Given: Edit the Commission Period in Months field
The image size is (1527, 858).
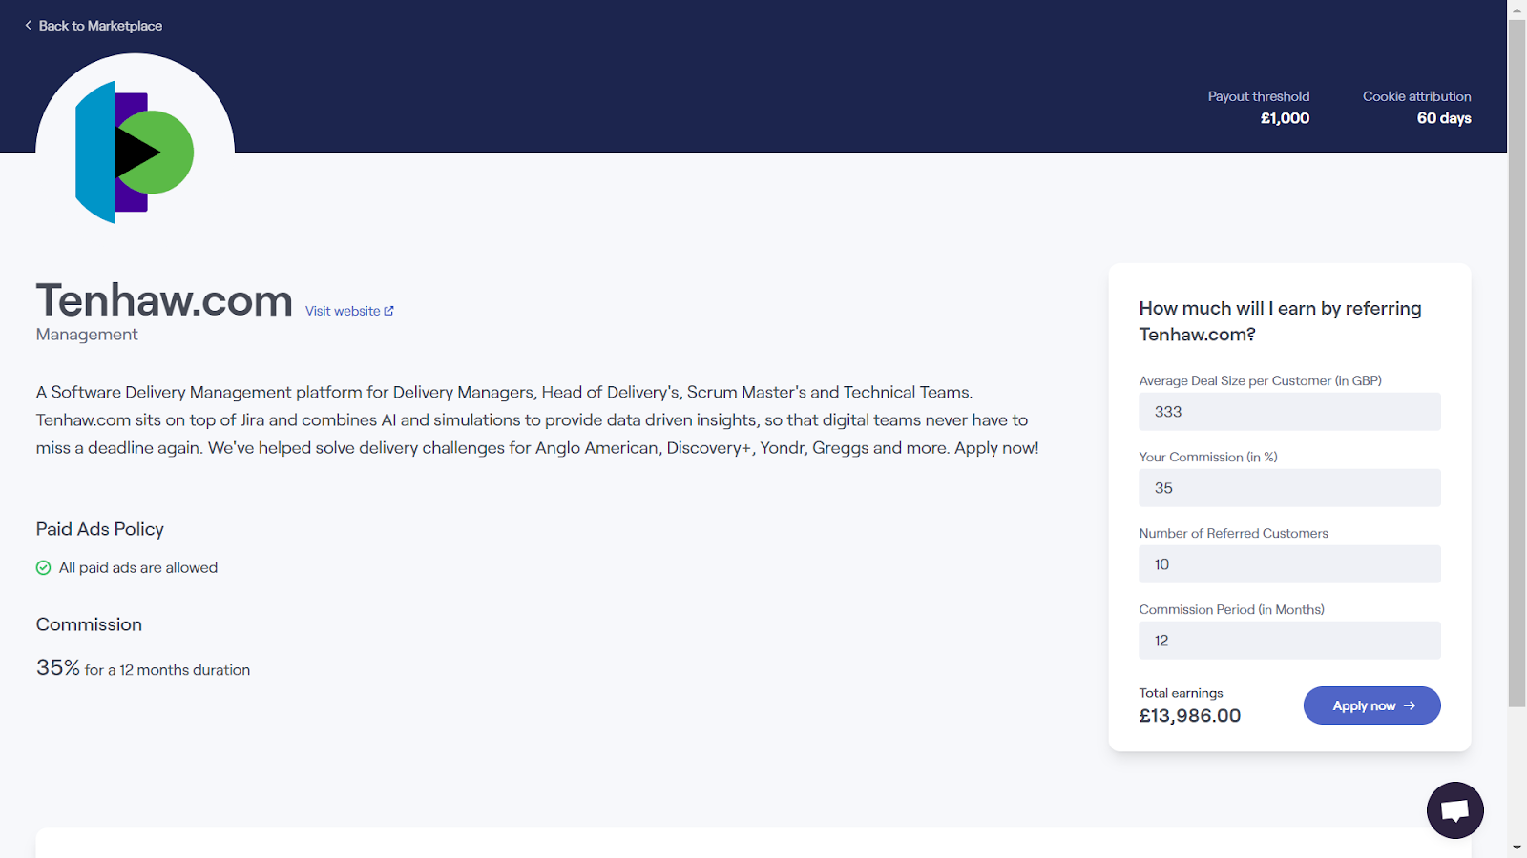Looking at the screenshot, I should (x=1289, y=641).
